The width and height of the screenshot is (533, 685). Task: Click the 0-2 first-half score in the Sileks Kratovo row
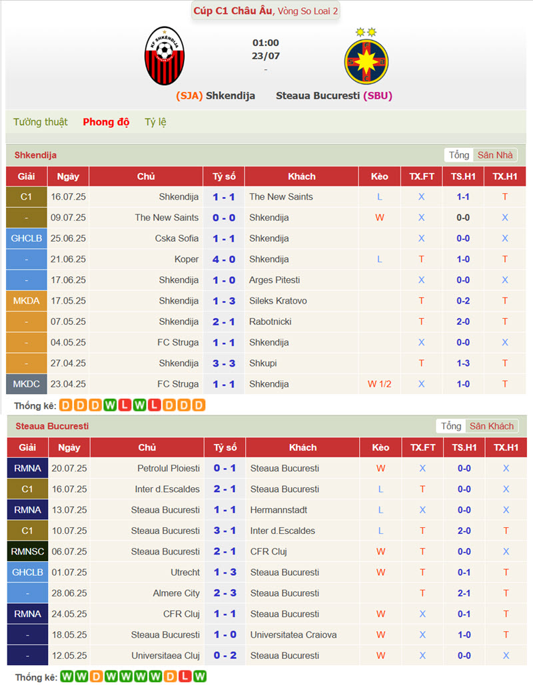point(463,301)
